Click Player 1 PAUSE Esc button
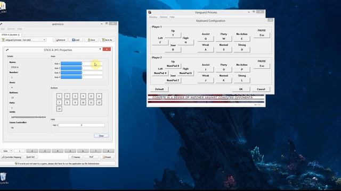The image size is (341, 191). click(262, 35)
